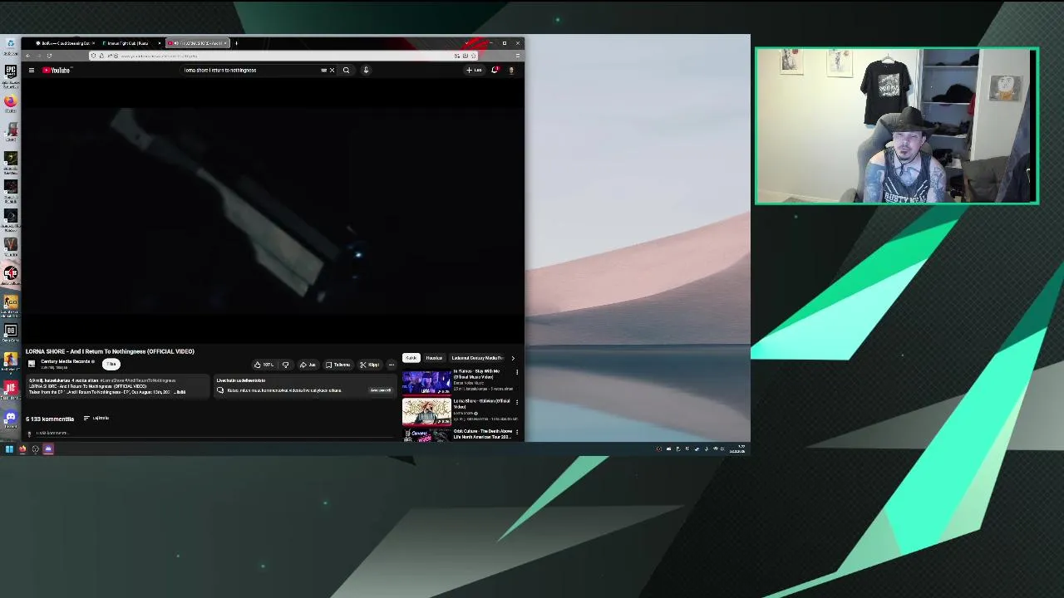The width and height of the screenshot is (1064, 598).
Task: Save the video with Tallenna button
Action: tap(338, 365)
